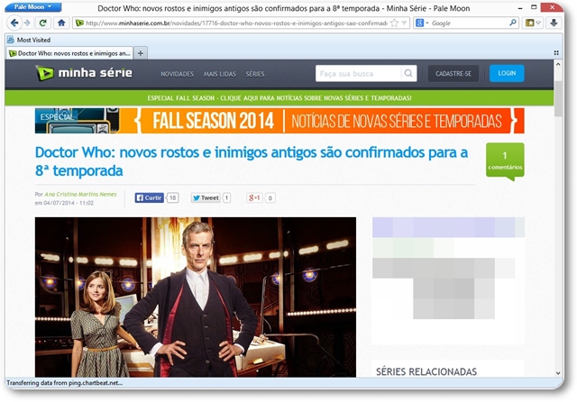This screenshot has width=577, height=402.
Task: List all tabs button
Action: (x=556, y=53)
